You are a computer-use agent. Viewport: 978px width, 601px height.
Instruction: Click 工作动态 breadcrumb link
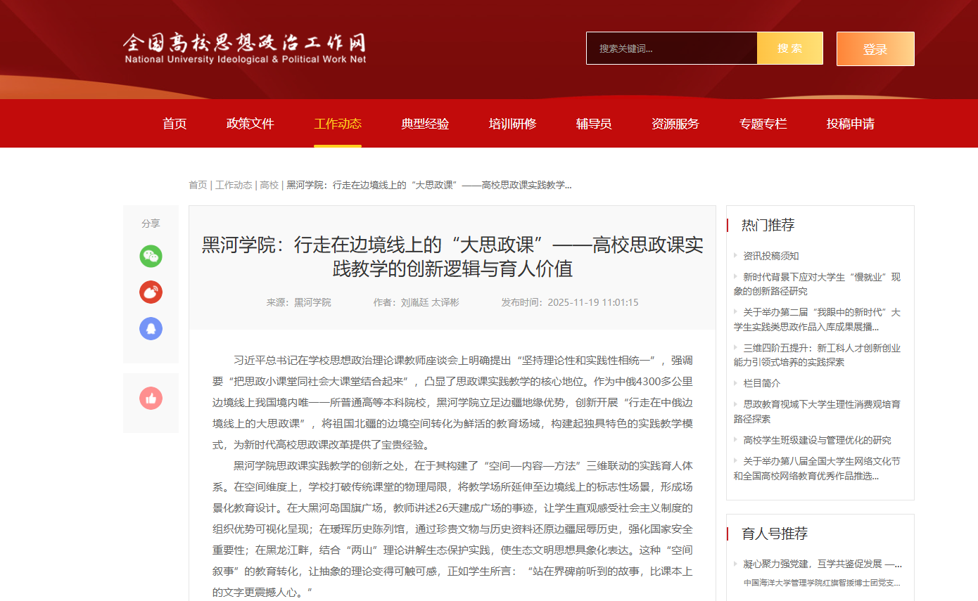pos(234,185)
